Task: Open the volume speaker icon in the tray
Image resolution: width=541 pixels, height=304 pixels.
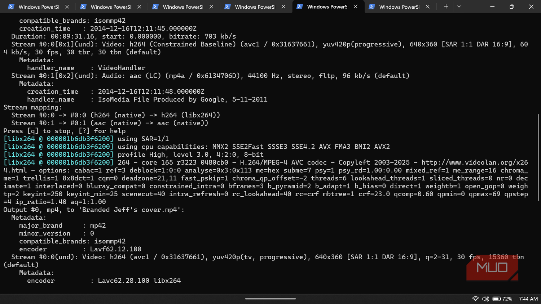Action: 485,299
